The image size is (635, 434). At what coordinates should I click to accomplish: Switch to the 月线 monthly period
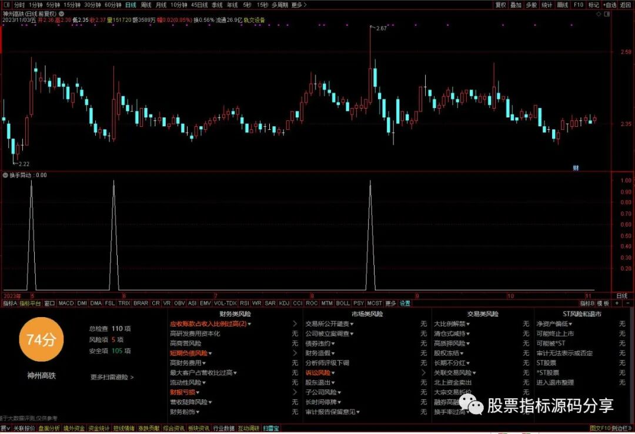[161, 5]
